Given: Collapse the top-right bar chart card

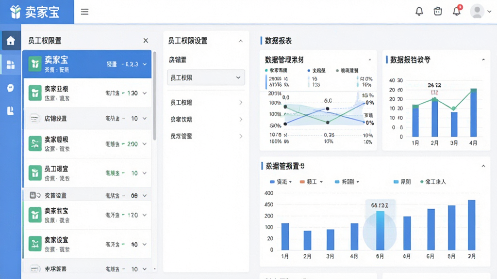Looking at the screenshot, I should point(483,60).
